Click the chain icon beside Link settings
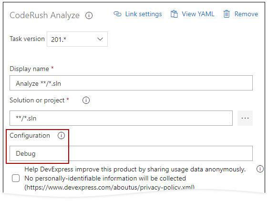268x201 pixels. coord(117,14)
